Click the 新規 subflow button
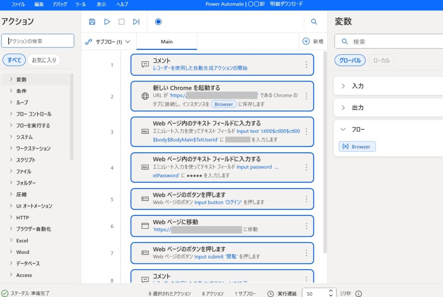Viewport: 443px width, 297px height. pos(313,41)
